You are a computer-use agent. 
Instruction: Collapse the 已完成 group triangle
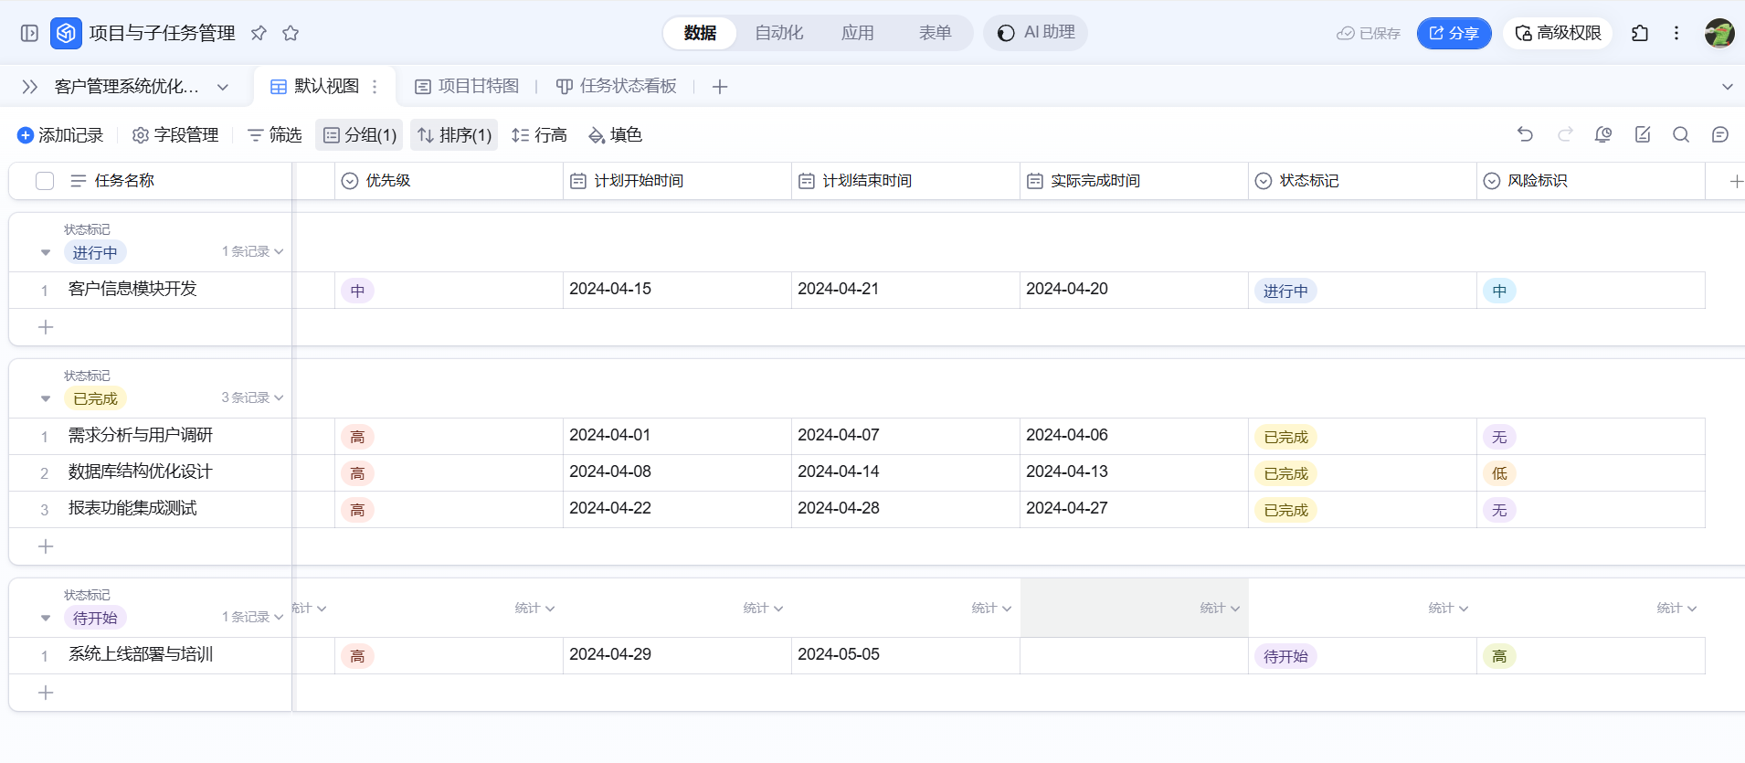pyautogui.click(x=46, y=398)
